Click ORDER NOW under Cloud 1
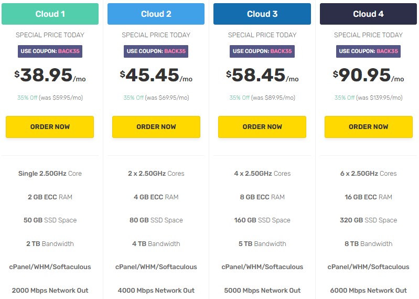 50,127
